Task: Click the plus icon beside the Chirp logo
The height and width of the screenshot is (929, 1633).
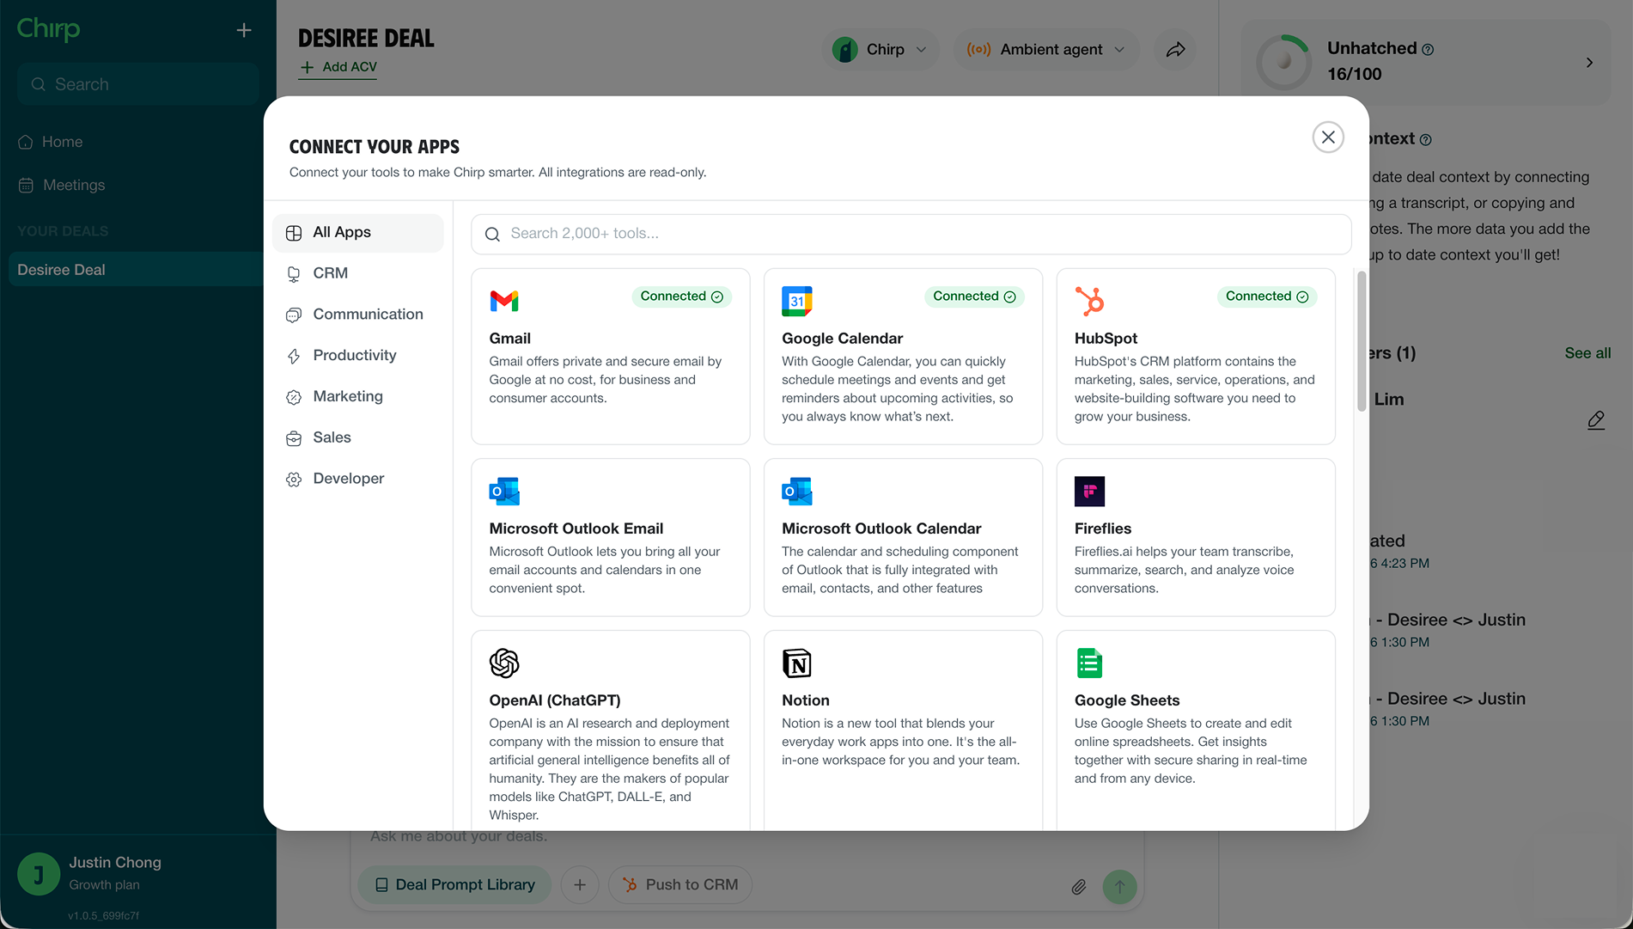Action: pyautogui.click(x=243, y=29)
